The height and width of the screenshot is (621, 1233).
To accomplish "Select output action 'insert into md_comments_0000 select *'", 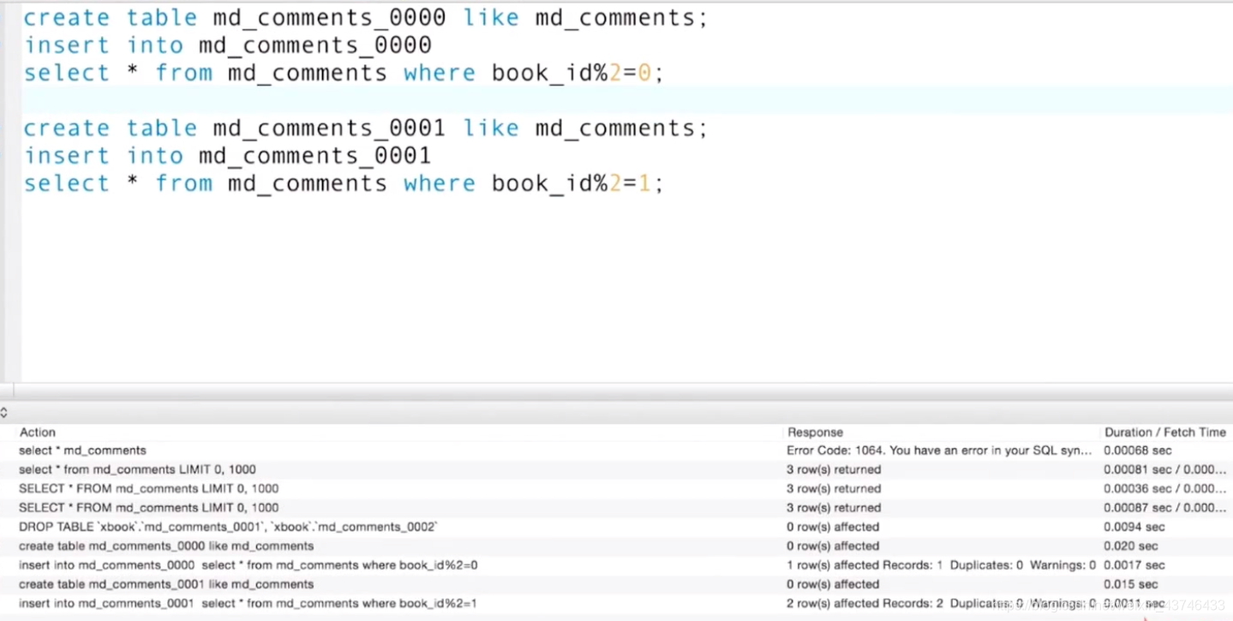I will 248,565.
